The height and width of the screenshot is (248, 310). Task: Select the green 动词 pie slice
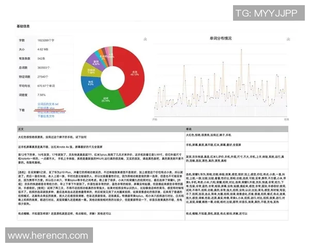tap(105, 99)
